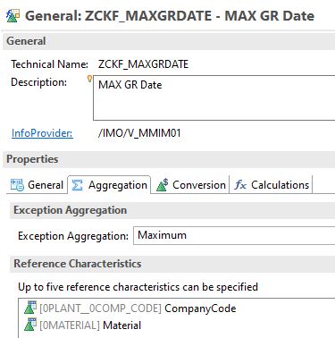335x338 pixels.
Task: Click the lightbulb hint icon beside Description
Action: pos(89,79)
